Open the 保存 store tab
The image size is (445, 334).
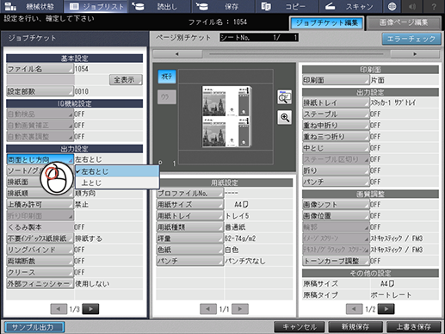(x=224, y=6)
